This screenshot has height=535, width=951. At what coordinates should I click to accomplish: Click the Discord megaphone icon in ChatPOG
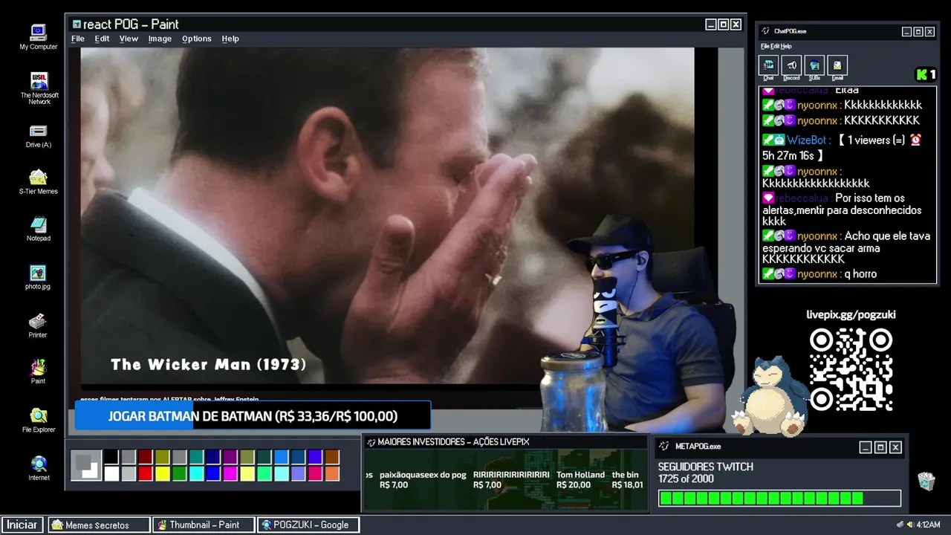pos(791,65)
